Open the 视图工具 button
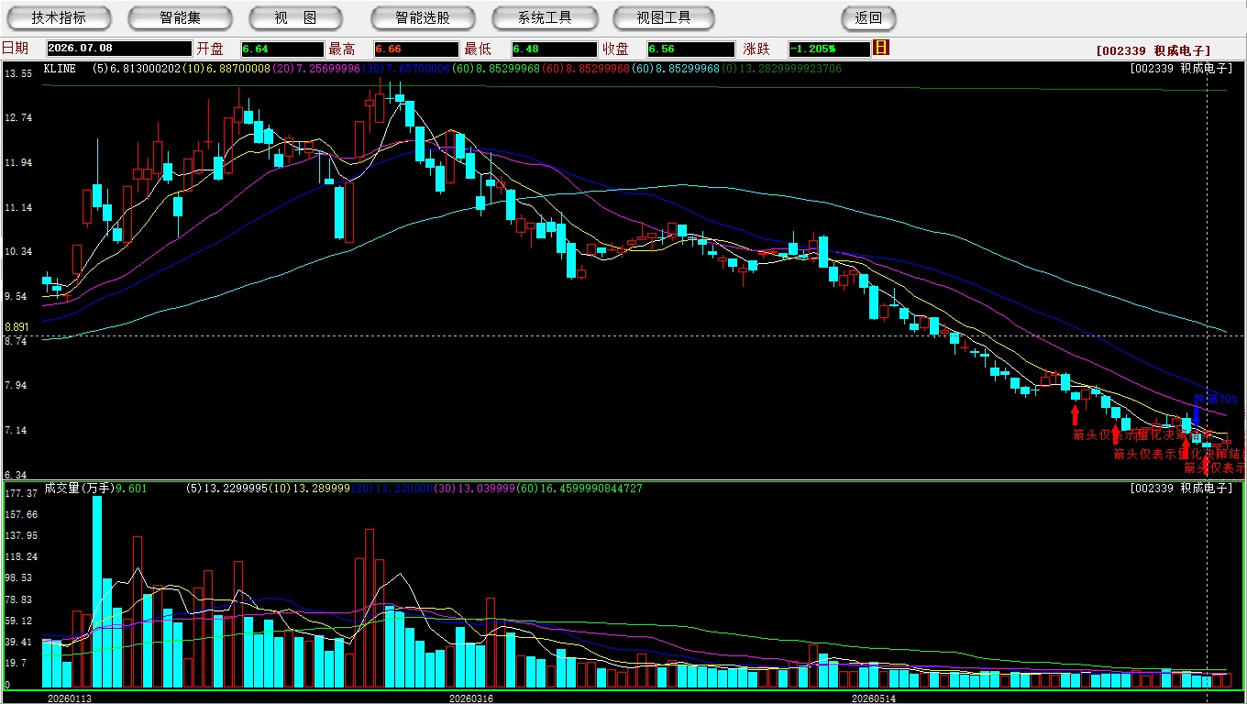 click(x=664, y=17)
